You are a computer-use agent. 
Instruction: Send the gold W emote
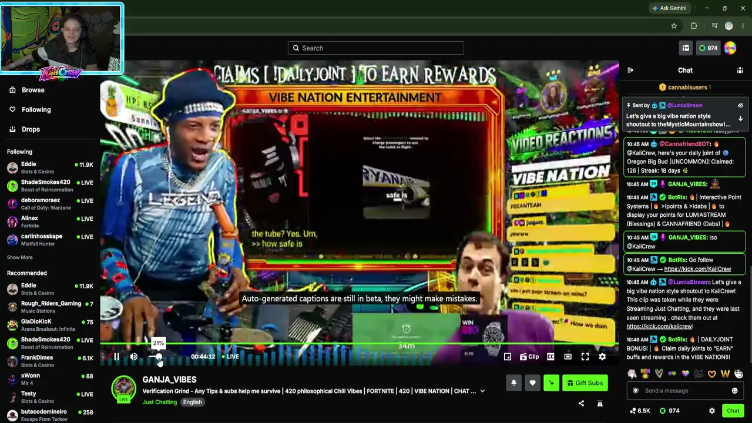[x=725, y=374]
